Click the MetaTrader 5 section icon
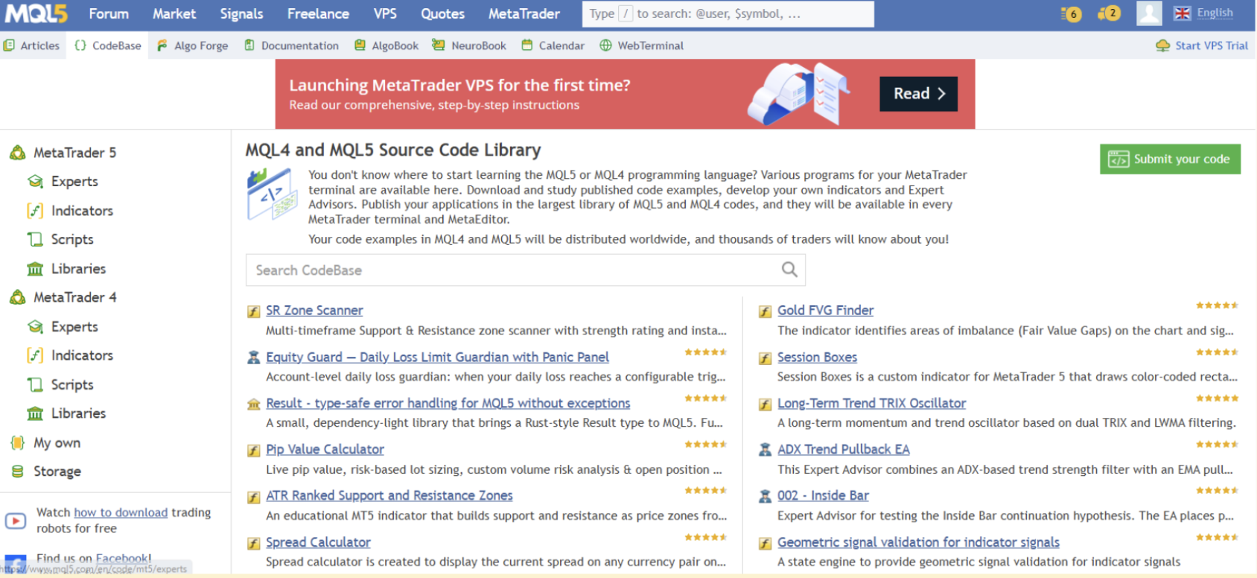1257x578 pixels. pos(18,153)
